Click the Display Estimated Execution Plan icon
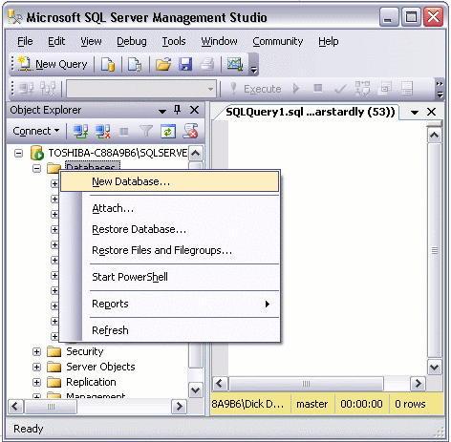The height and width of the screenshot is (442, 451). tap(362, 88)
